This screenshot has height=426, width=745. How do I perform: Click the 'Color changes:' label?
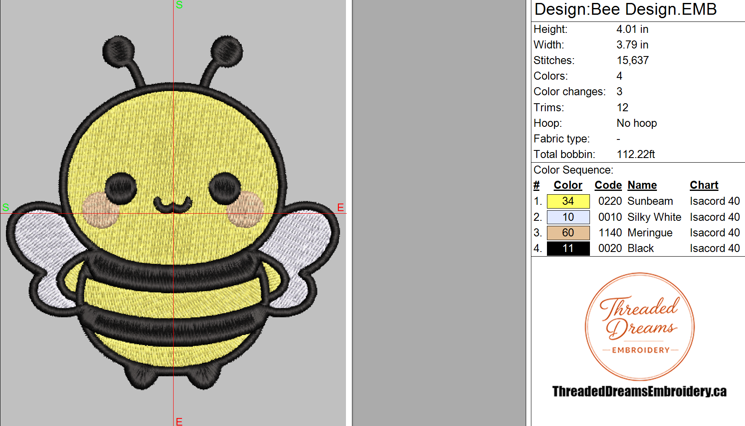point(569,91)
